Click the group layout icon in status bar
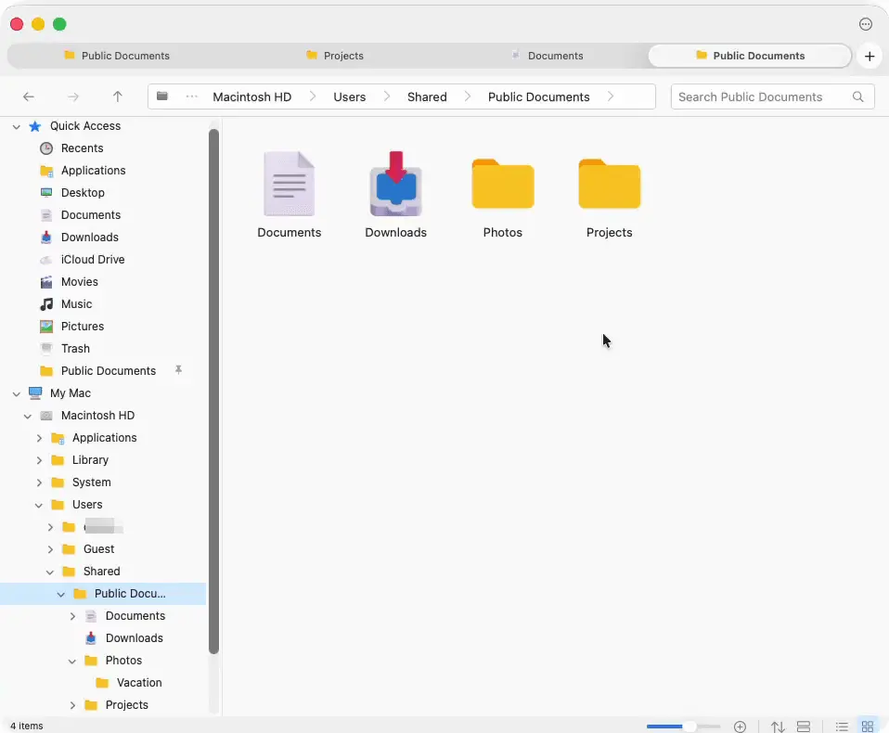The image size is (889, 733). tap(804, 727)
